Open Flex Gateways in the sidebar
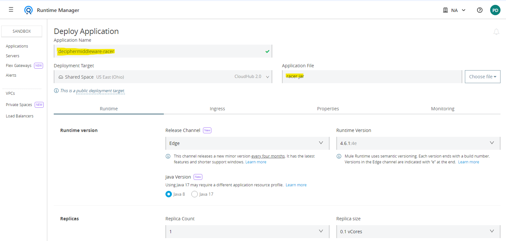 point(19,66)
